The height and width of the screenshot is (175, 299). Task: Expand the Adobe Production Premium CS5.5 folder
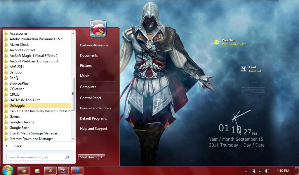36,39
